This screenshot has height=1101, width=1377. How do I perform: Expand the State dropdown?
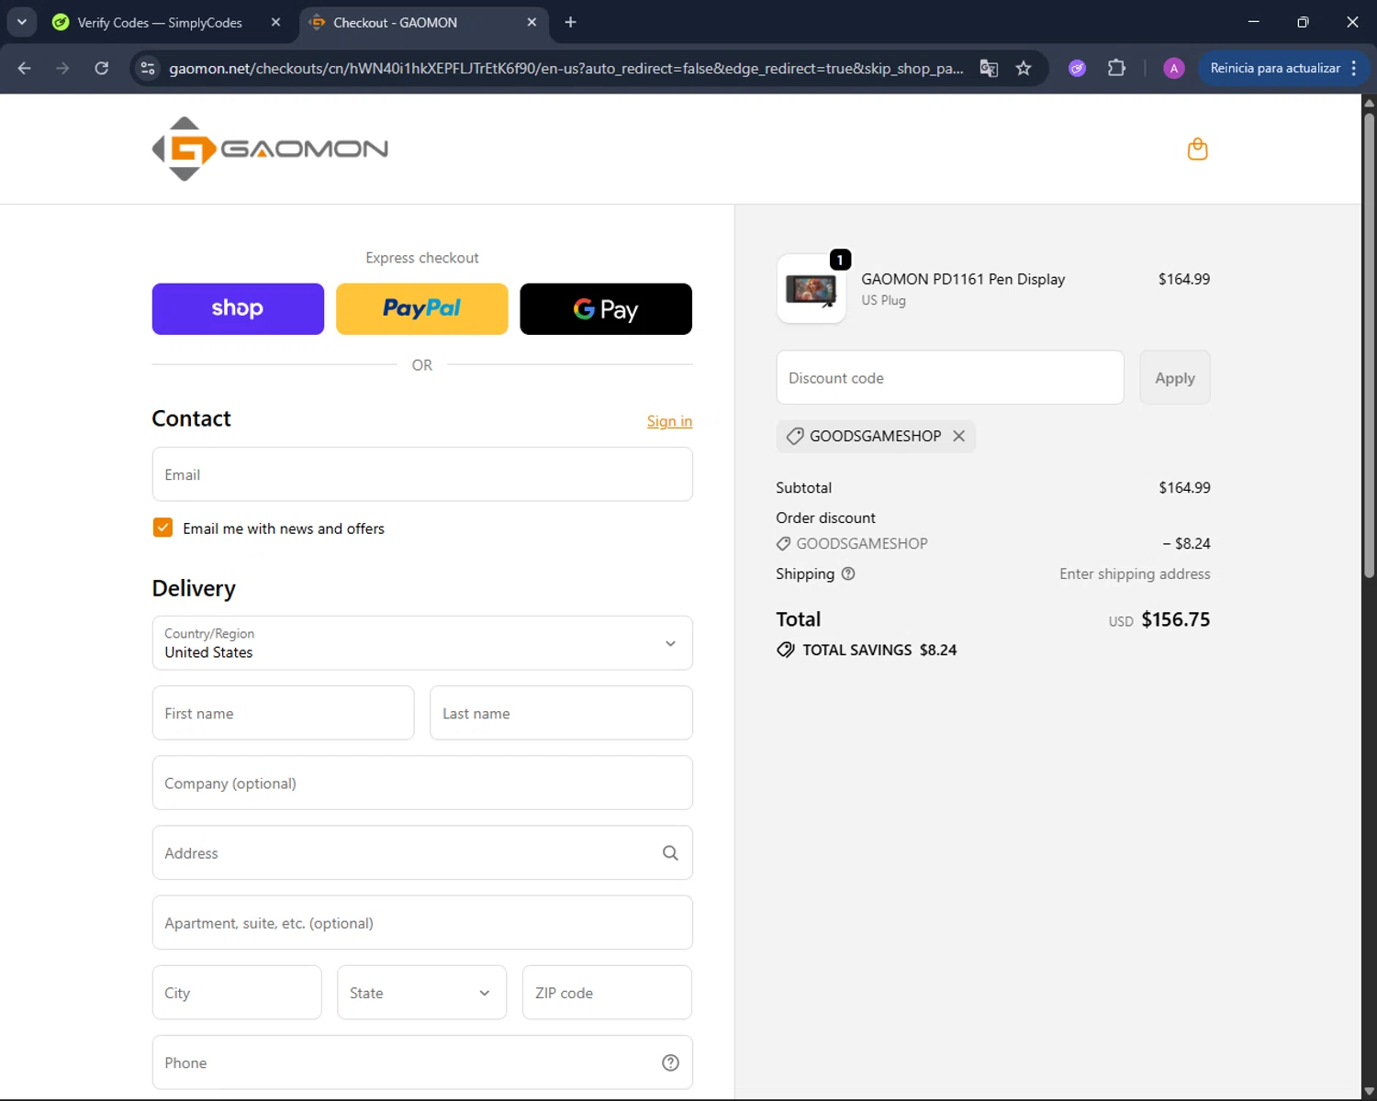pyautogui.click(x=421, y=993)
